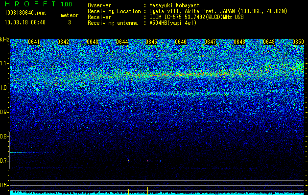The height and width of the screenshot is (195, 308).
Task: Click the Receiving antenna label
Action: coord(113,23)
